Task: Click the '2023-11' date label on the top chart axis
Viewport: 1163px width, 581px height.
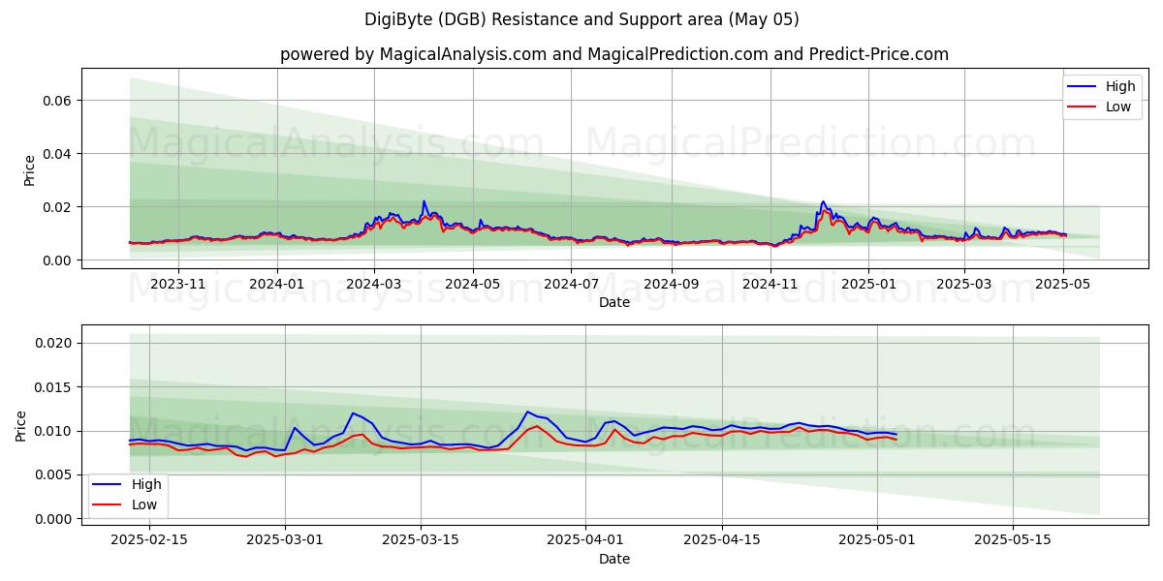Action: (179, 284)
